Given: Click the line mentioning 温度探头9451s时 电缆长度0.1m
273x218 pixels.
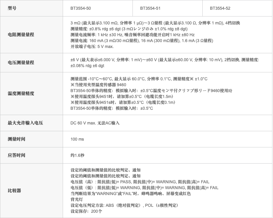Looking at the screenshot, I should 123,102.
